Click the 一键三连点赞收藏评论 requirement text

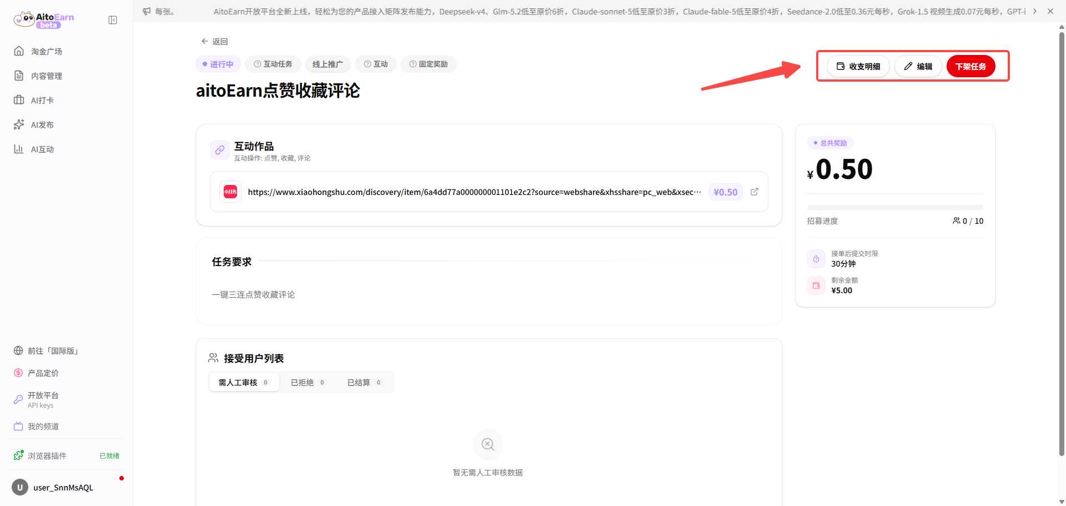click(253, 294)
